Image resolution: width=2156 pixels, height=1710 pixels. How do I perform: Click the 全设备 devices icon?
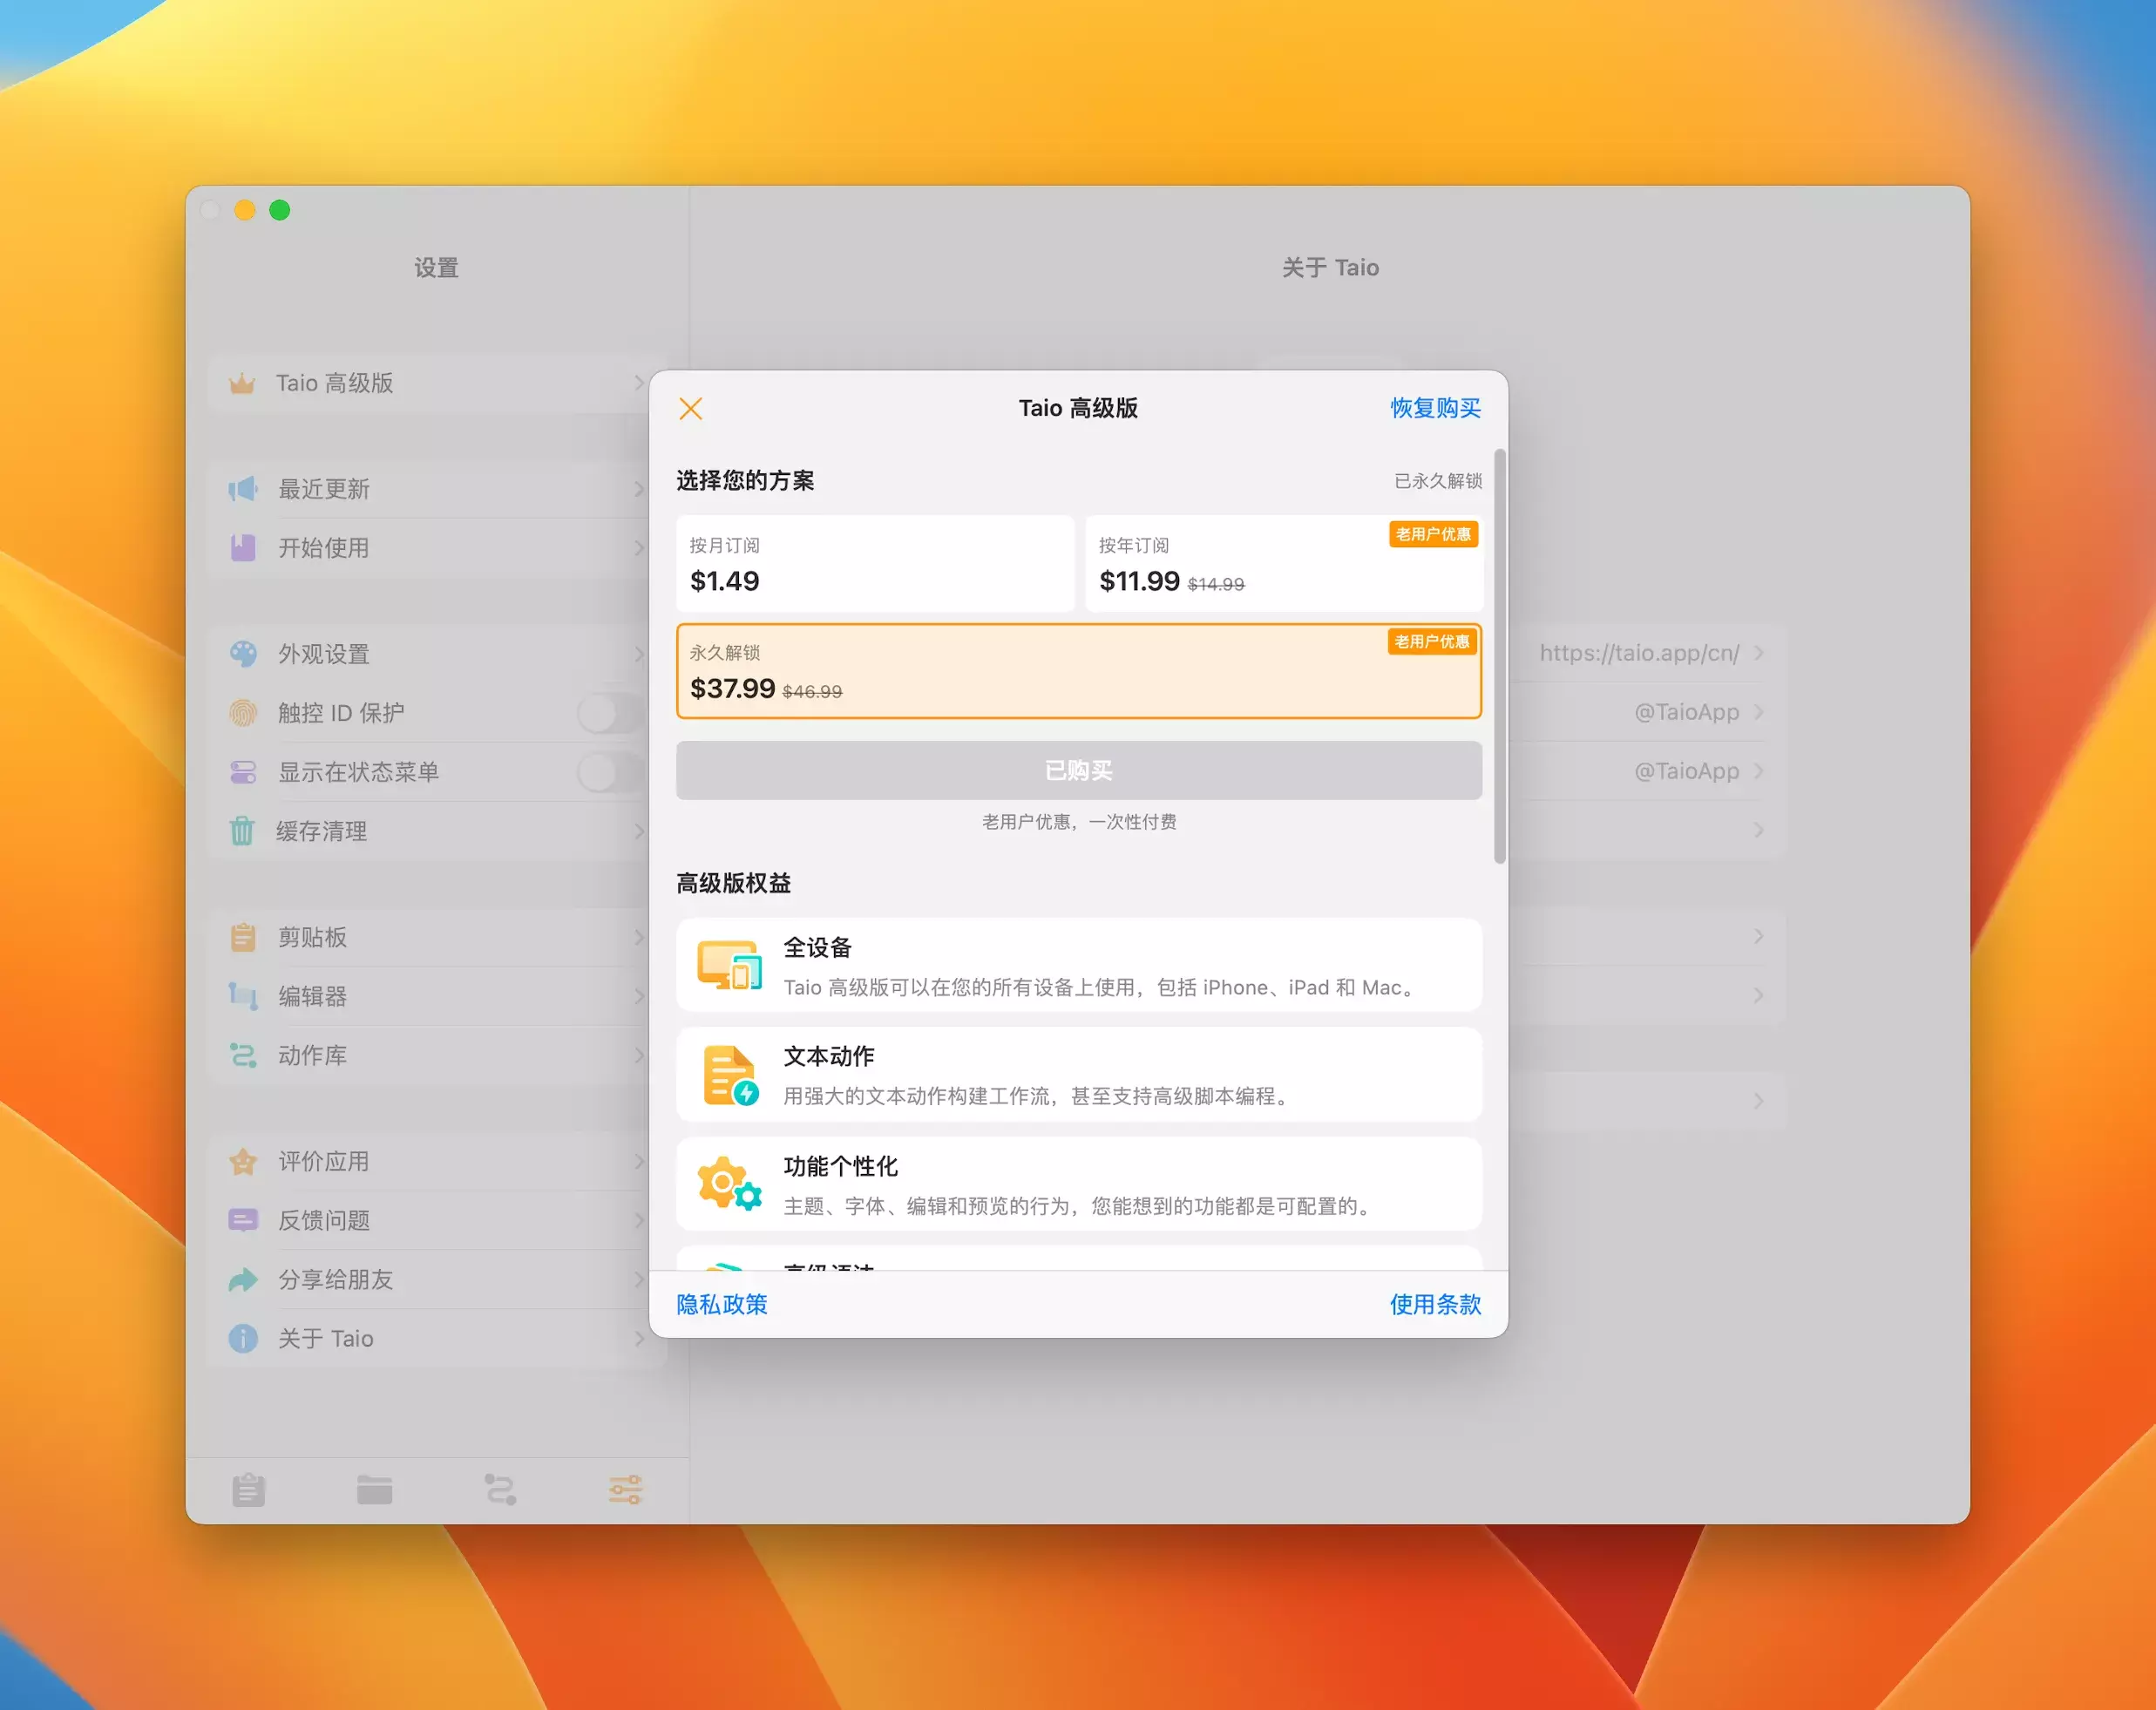click(x=729, y=965)
